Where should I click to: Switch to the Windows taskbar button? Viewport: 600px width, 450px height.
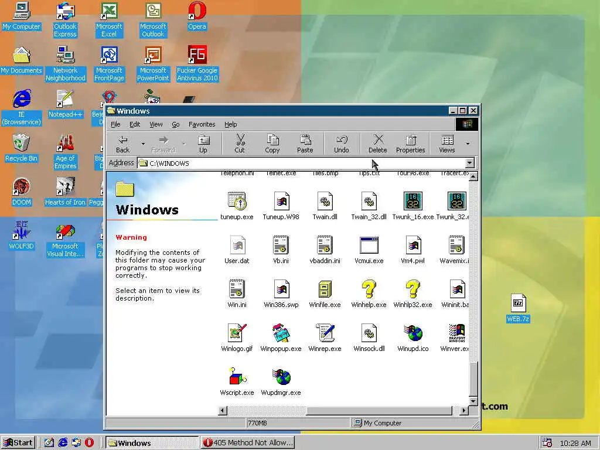[152, 443]
